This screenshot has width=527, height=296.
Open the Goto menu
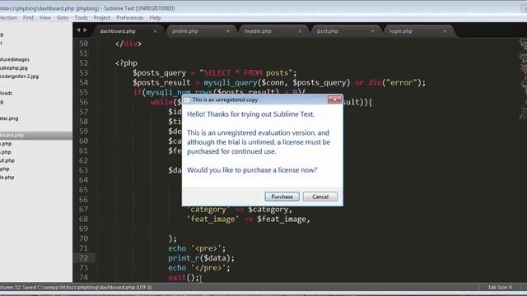[x=63, y=18]
